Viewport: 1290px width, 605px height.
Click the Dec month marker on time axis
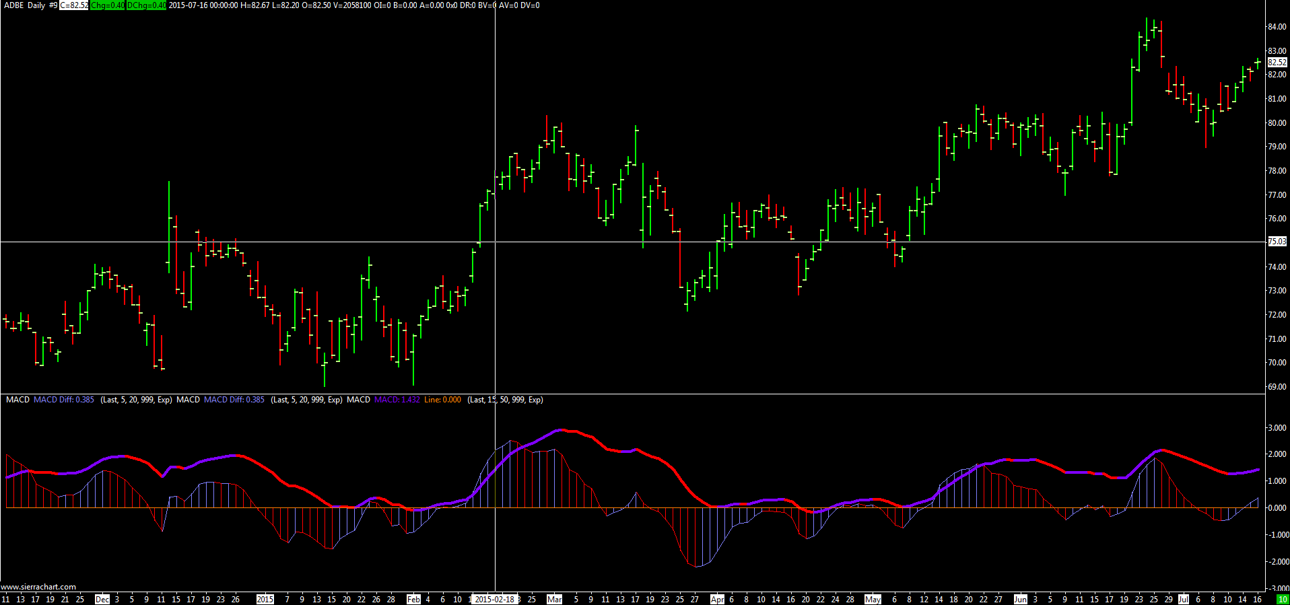[102, 600]
